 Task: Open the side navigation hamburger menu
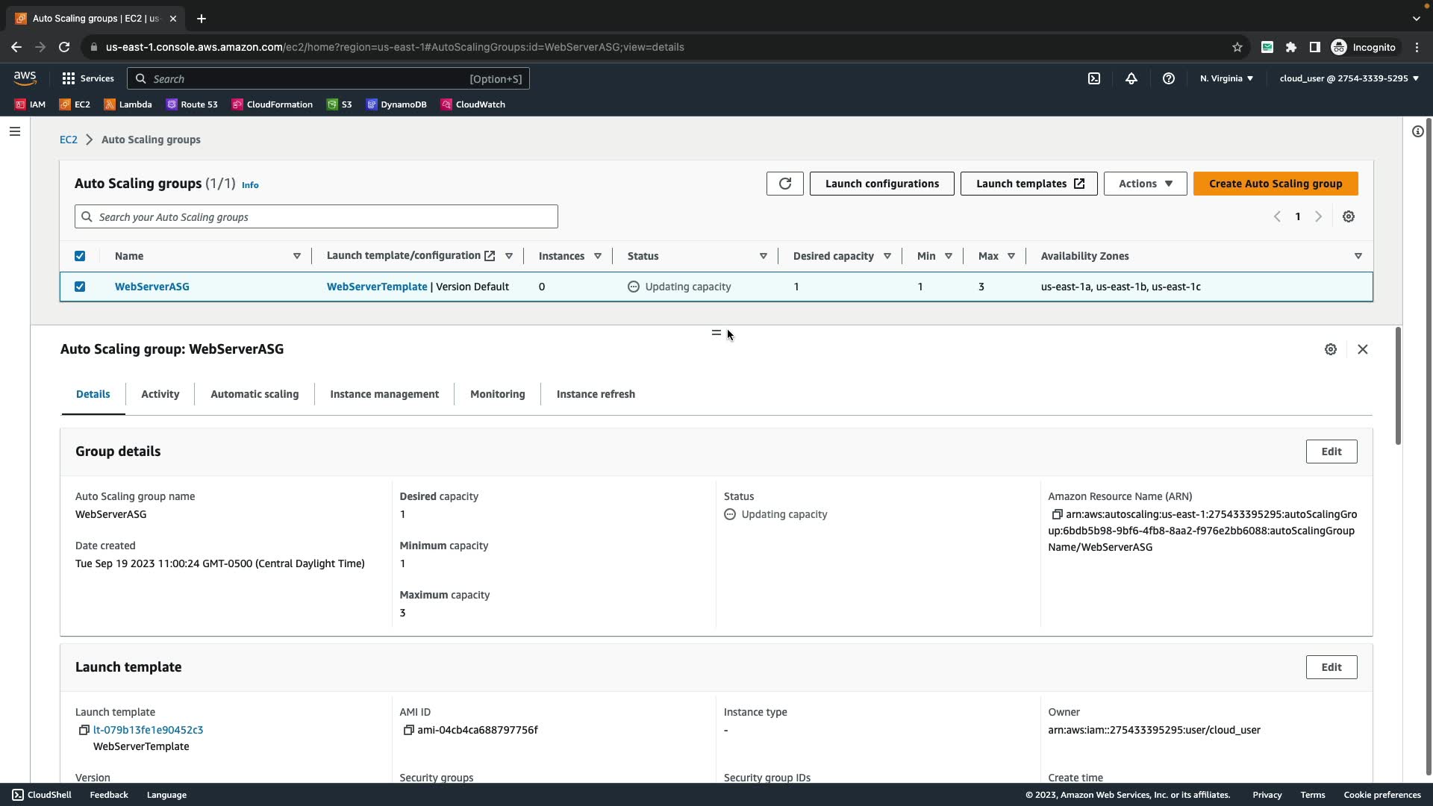point(15,131)
